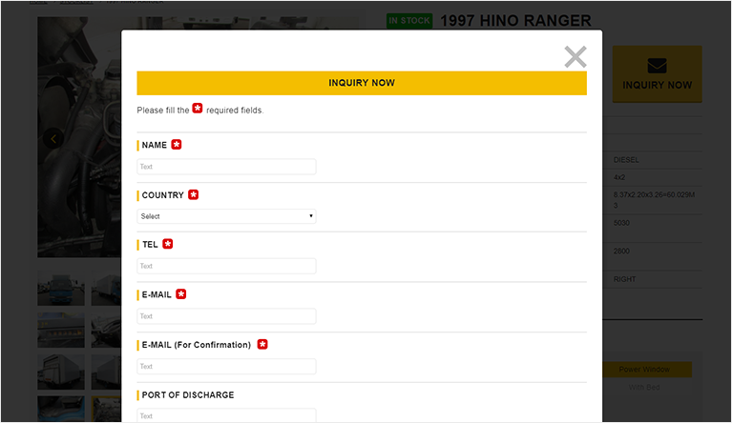Click the main engine photo in gallery
Viewport: 732px width, 423px height.
[x=79, y=137]
